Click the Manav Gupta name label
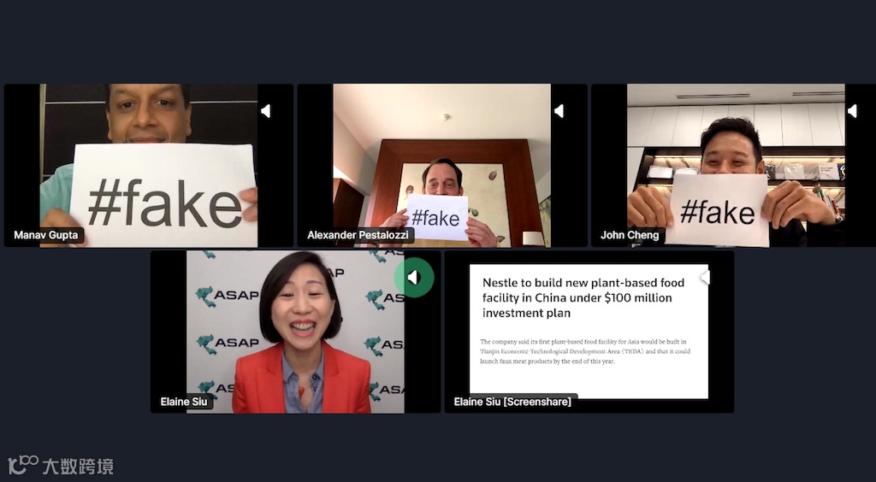Screen dimensions: 876x482 46,235
